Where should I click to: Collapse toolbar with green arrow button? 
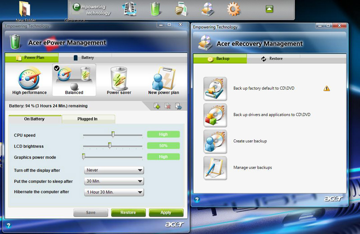coord(269,9)
